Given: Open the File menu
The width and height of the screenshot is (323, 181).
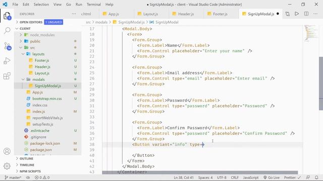Looking at the screenshot, I should pyautogui.click(x=15, y=5).
